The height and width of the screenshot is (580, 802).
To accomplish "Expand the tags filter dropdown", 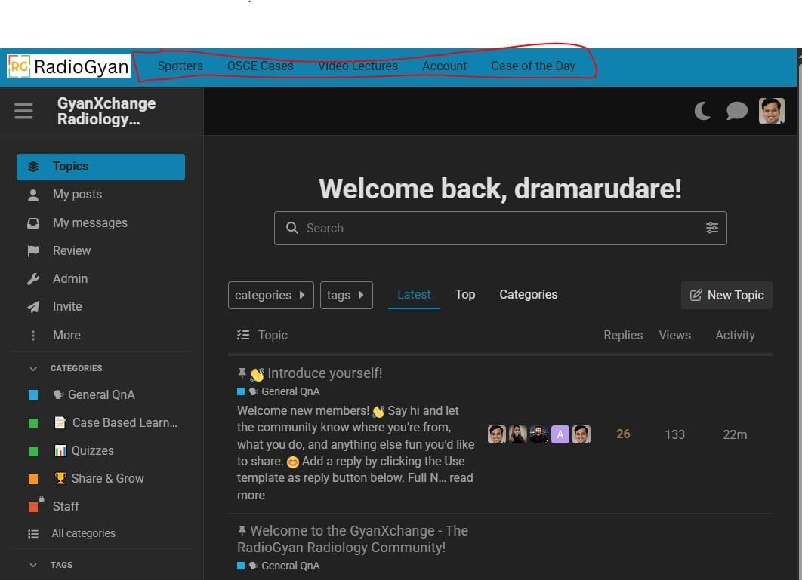I will [346, 295].
